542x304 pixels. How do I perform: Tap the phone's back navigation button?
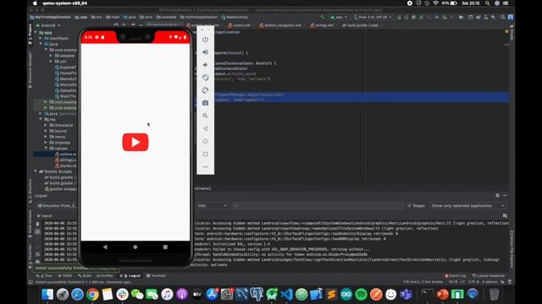click(x=105, y=247)
